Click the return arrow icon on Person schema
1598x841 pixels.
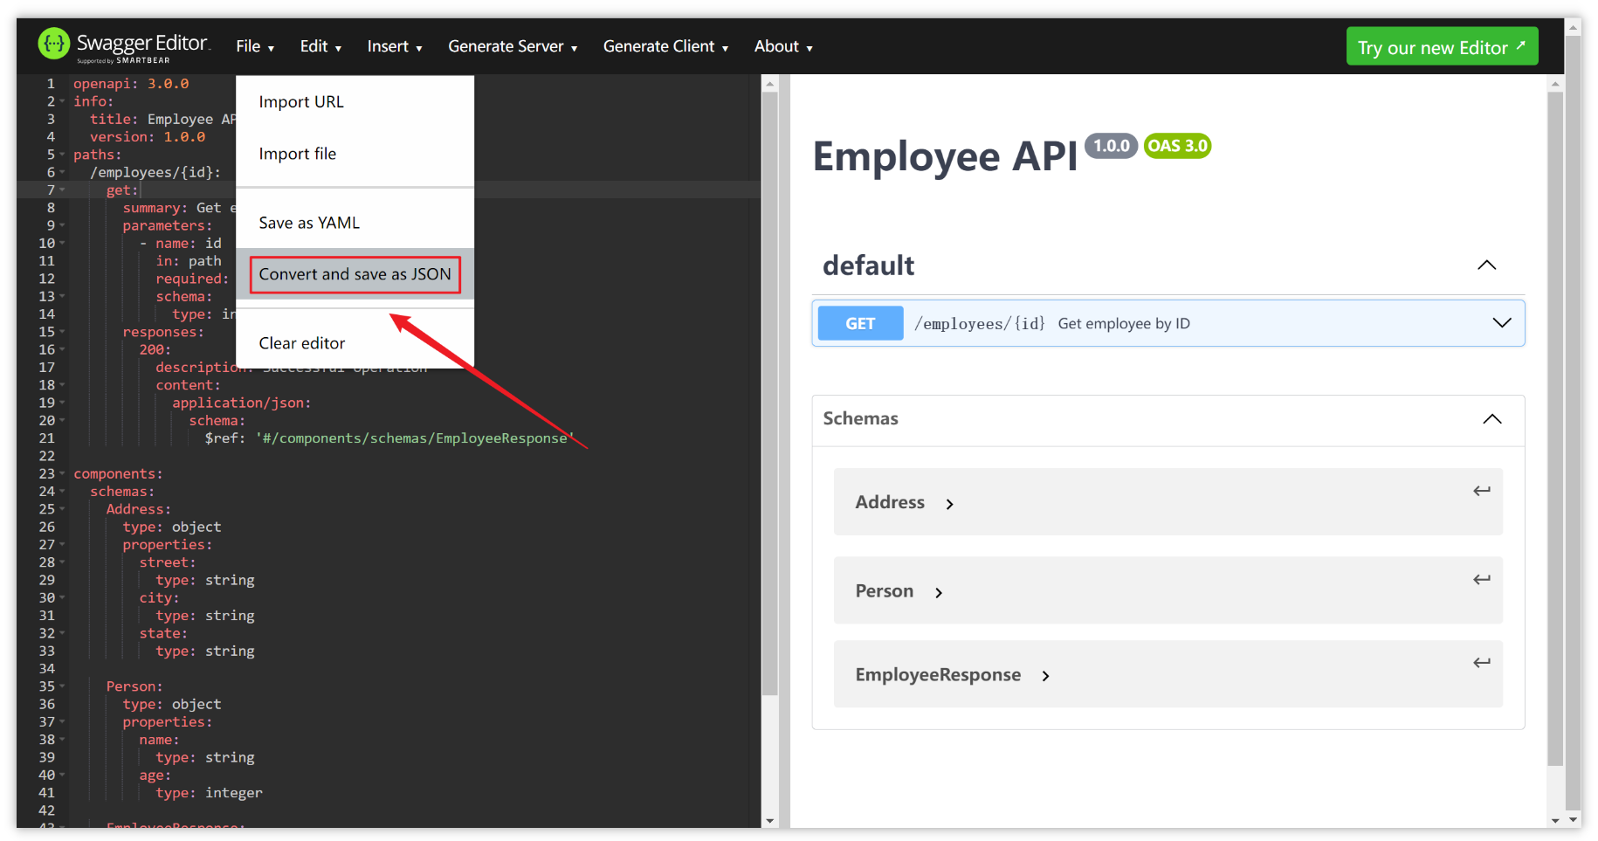pyautogui.click(x=1481, y=579)
